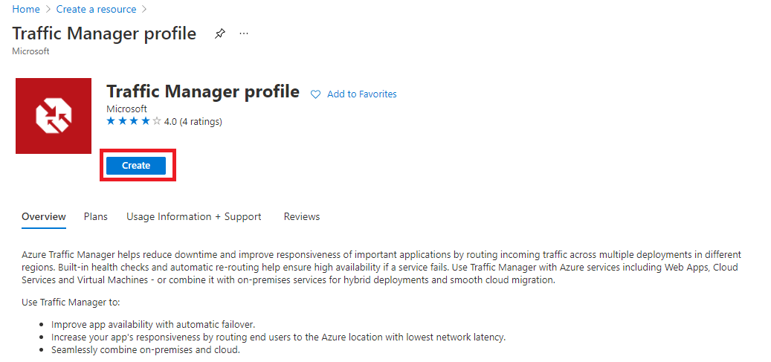Switch to the Overview tab
Viewport: 771px width, 362px height.
[x=44, y=217]
